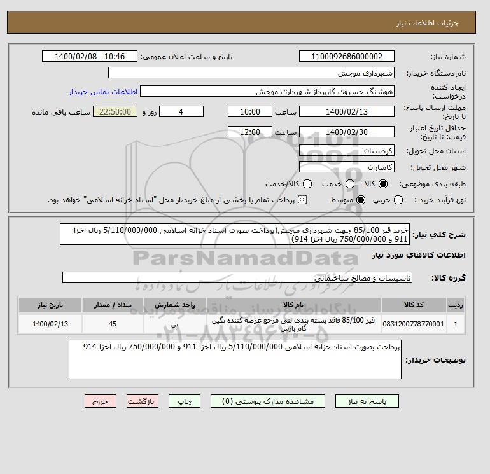Click the جزئیات اطلاعات نیاز page title

point(427,23)
